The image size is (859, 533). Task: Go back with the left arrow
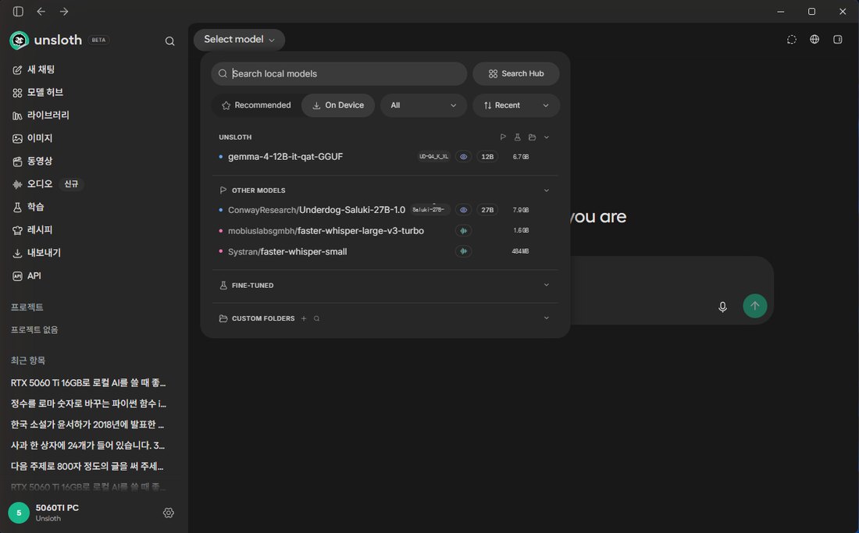pos(41,12)
